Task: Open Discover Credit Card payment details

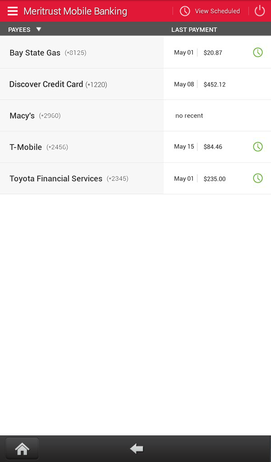Action: [x=47, y=84]
